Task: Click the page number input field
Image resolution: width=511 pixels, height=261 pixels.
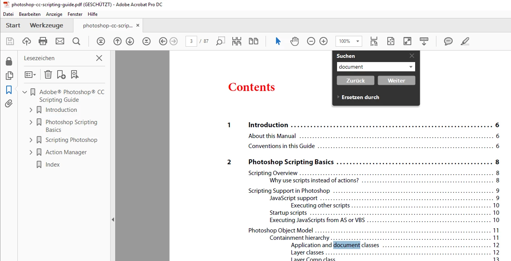Action: pyautogui.click(x=191, y=41)
